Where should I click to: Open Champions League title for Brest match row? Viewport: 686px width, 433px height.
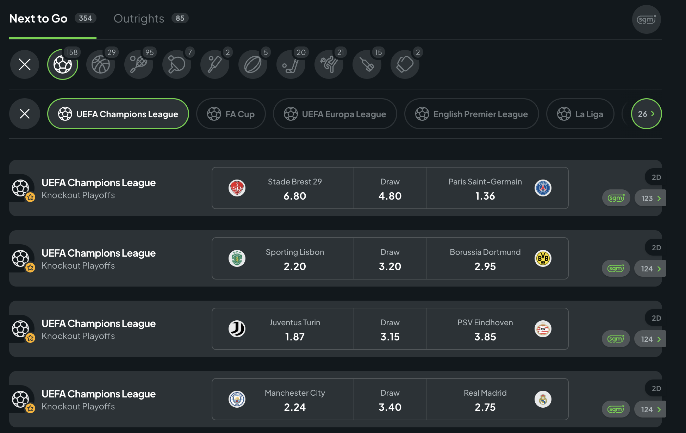99,183
